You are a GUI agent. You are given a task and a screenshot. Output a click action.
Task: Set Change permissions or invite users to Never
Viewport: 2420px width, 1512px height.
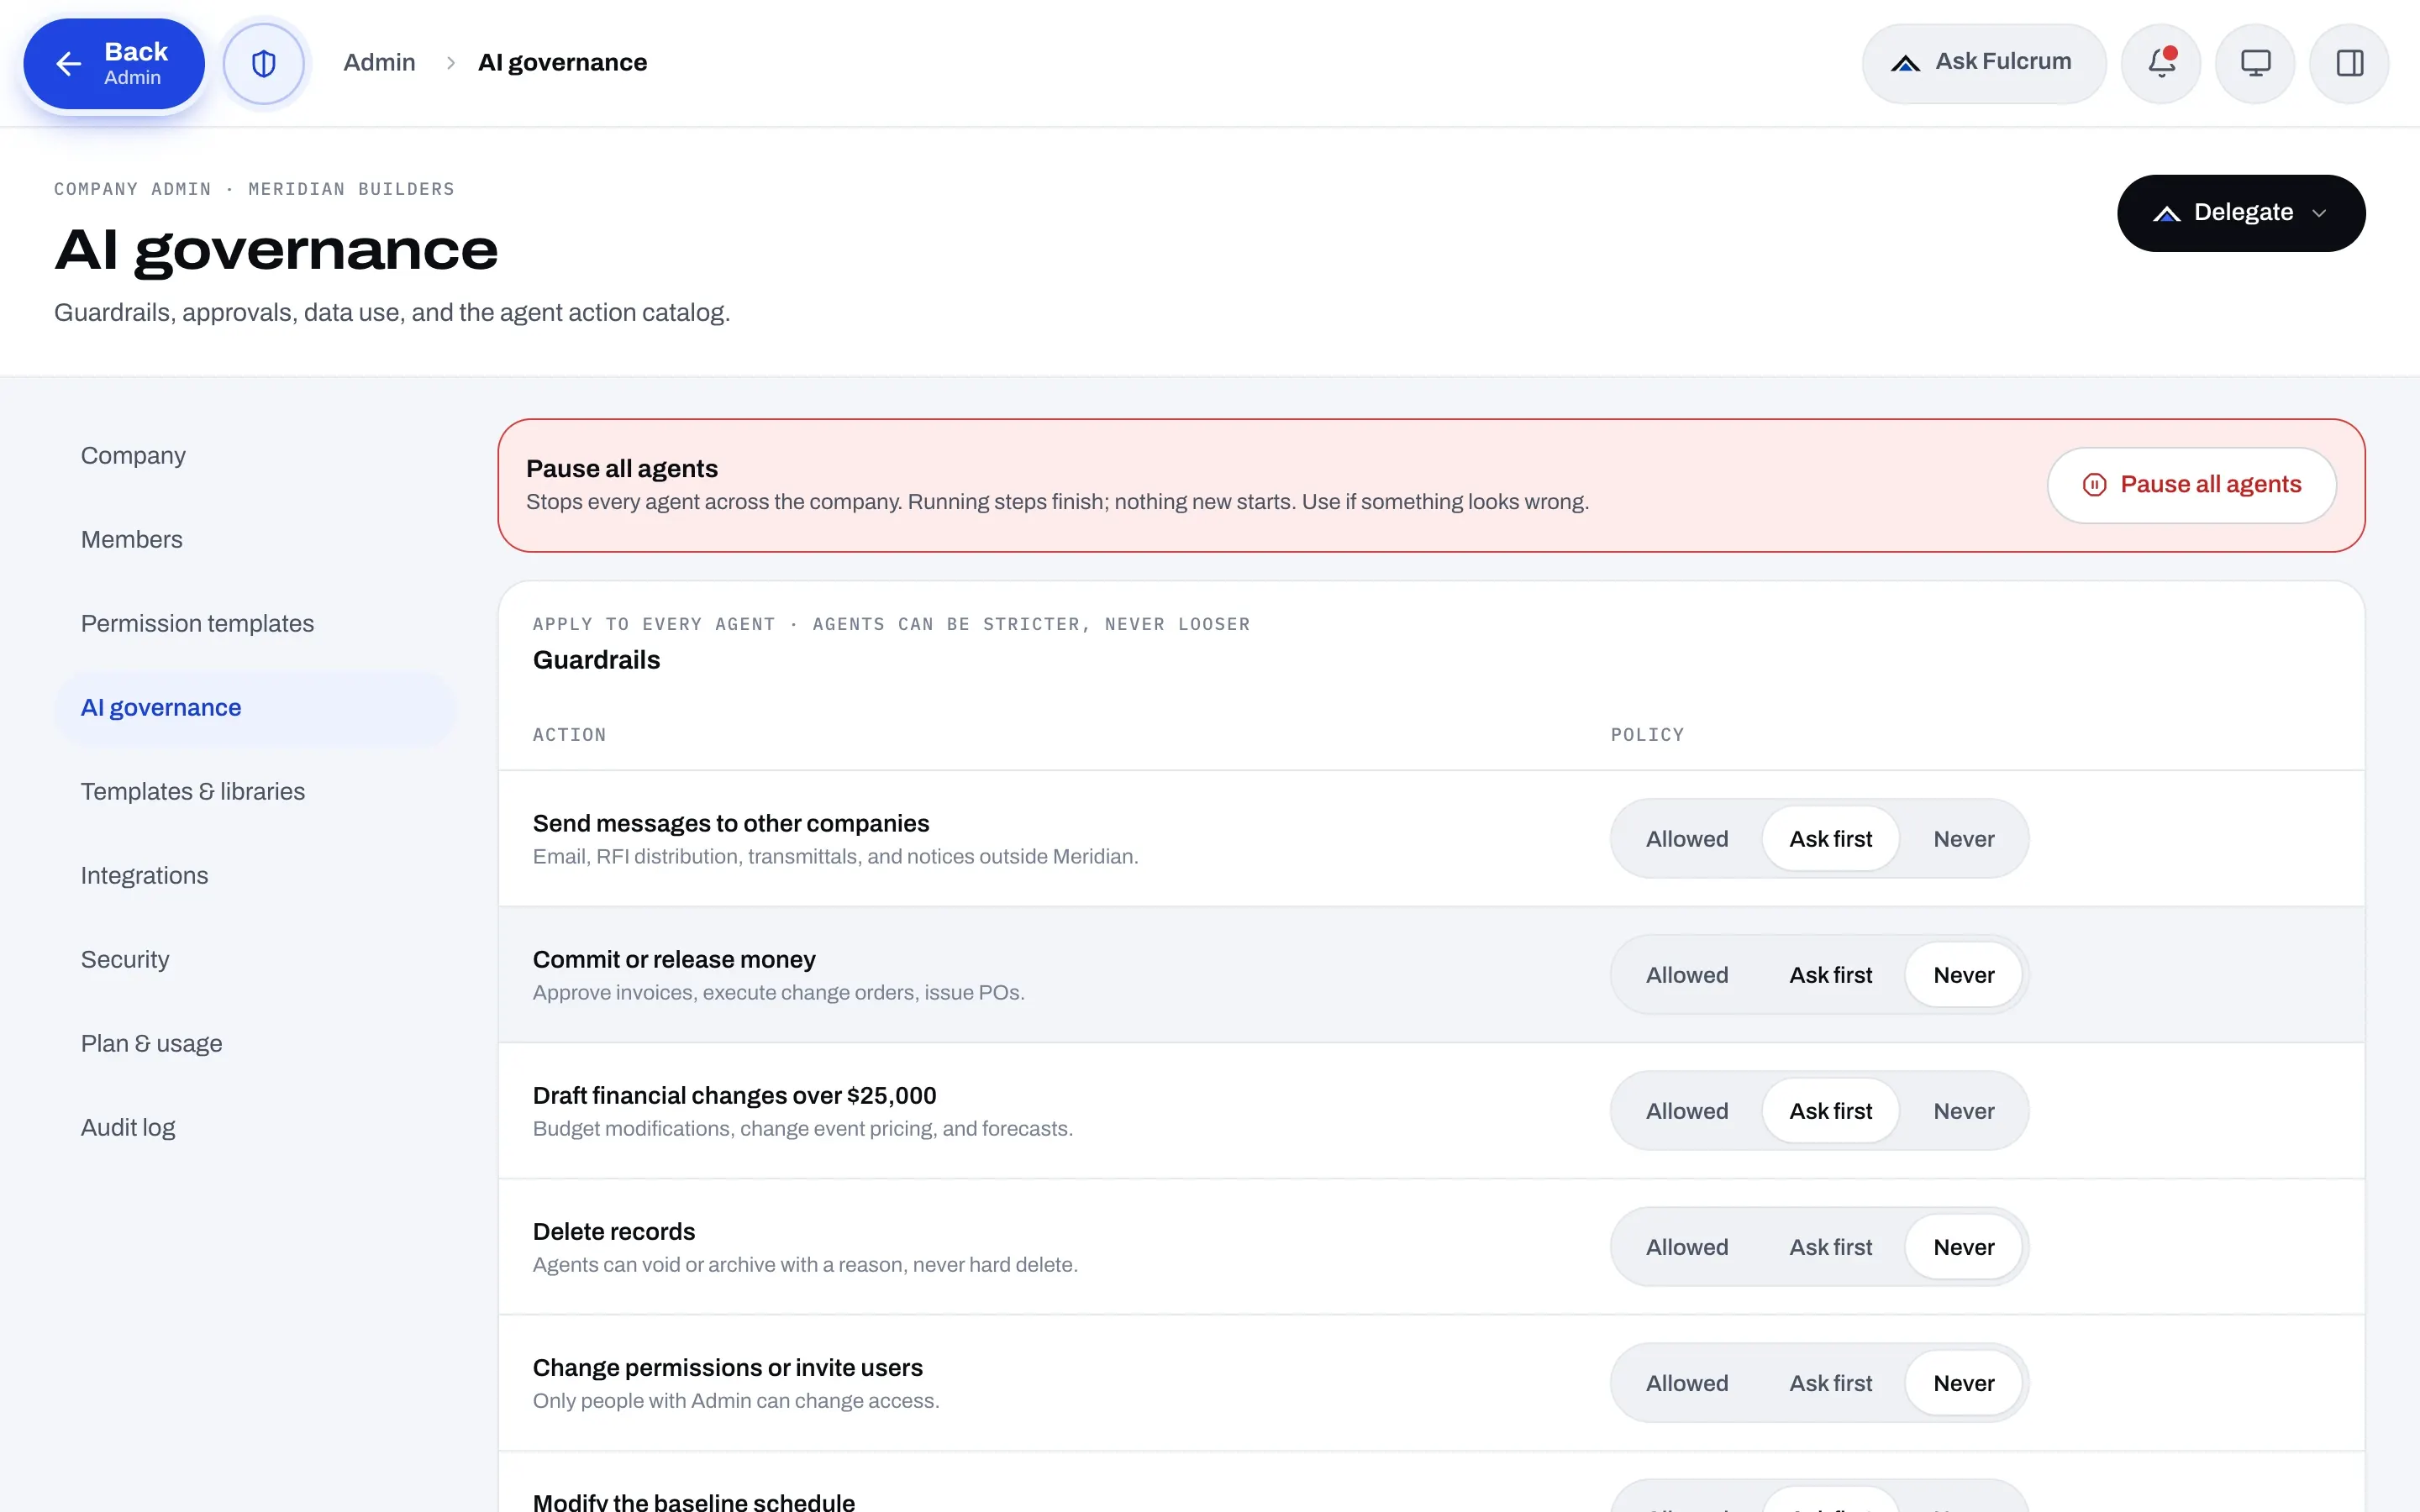point(1963,1383)
